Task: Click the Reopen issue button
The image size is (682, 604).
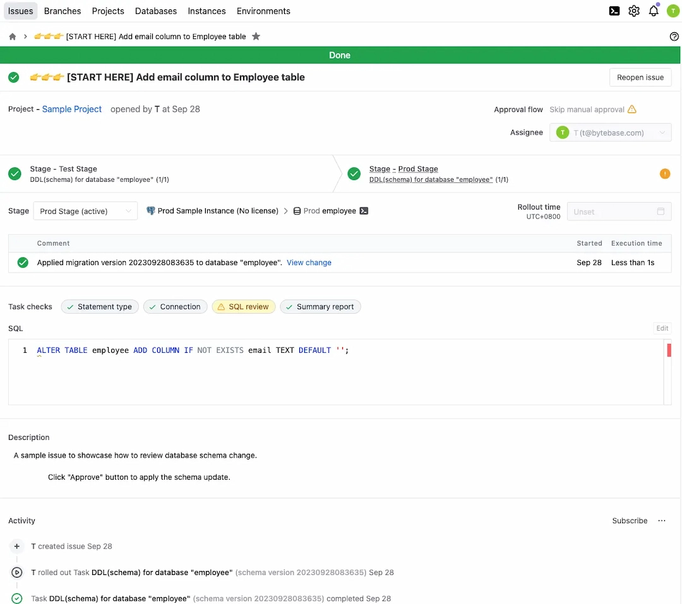Action: tap(640, 77)
